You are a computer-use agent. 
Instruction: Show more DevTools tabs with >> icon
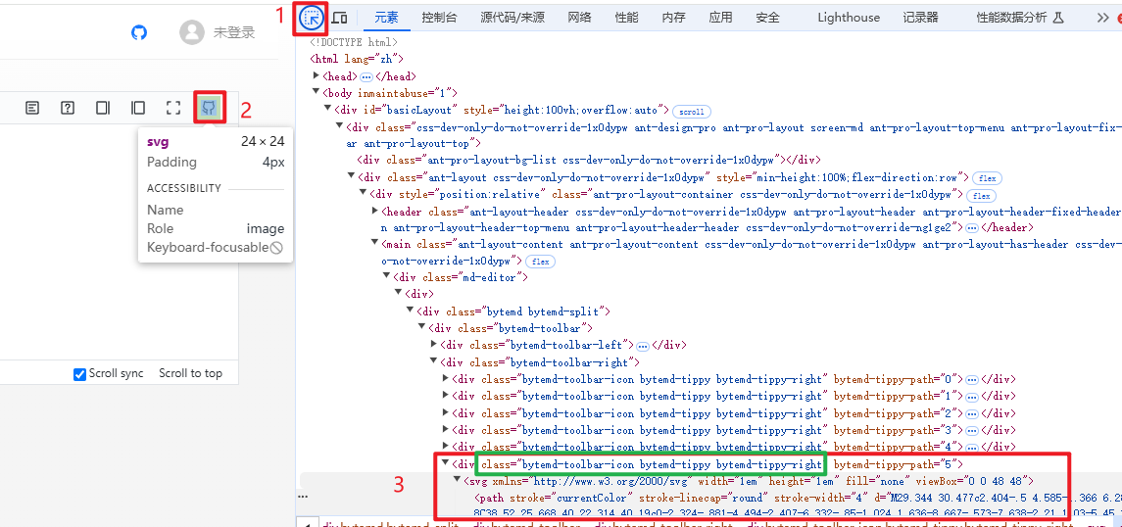click(1102, 18)
